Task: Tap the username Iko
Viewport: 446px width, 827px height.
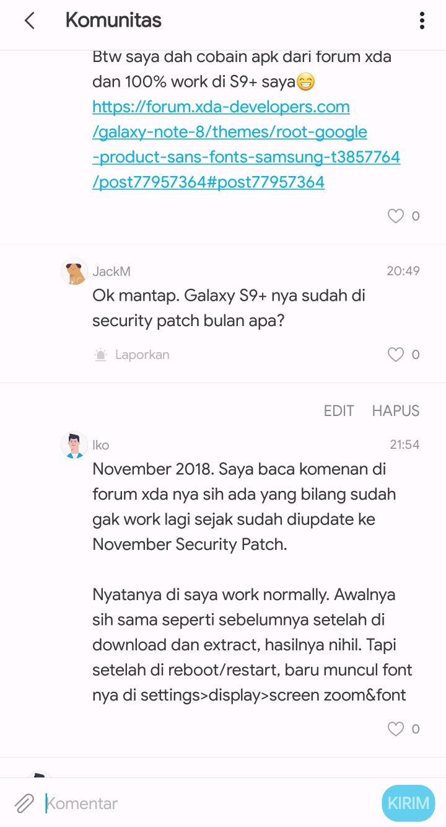Action: [x=101, y=444]
